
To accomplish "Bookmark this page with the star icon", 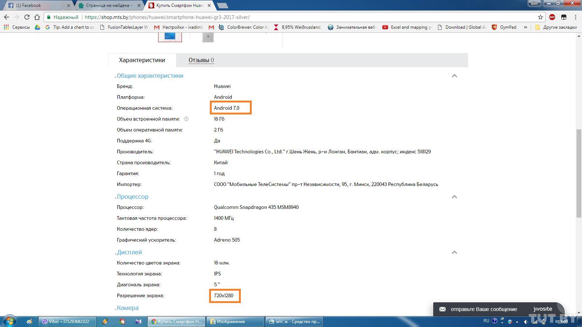I will point(541,17).
